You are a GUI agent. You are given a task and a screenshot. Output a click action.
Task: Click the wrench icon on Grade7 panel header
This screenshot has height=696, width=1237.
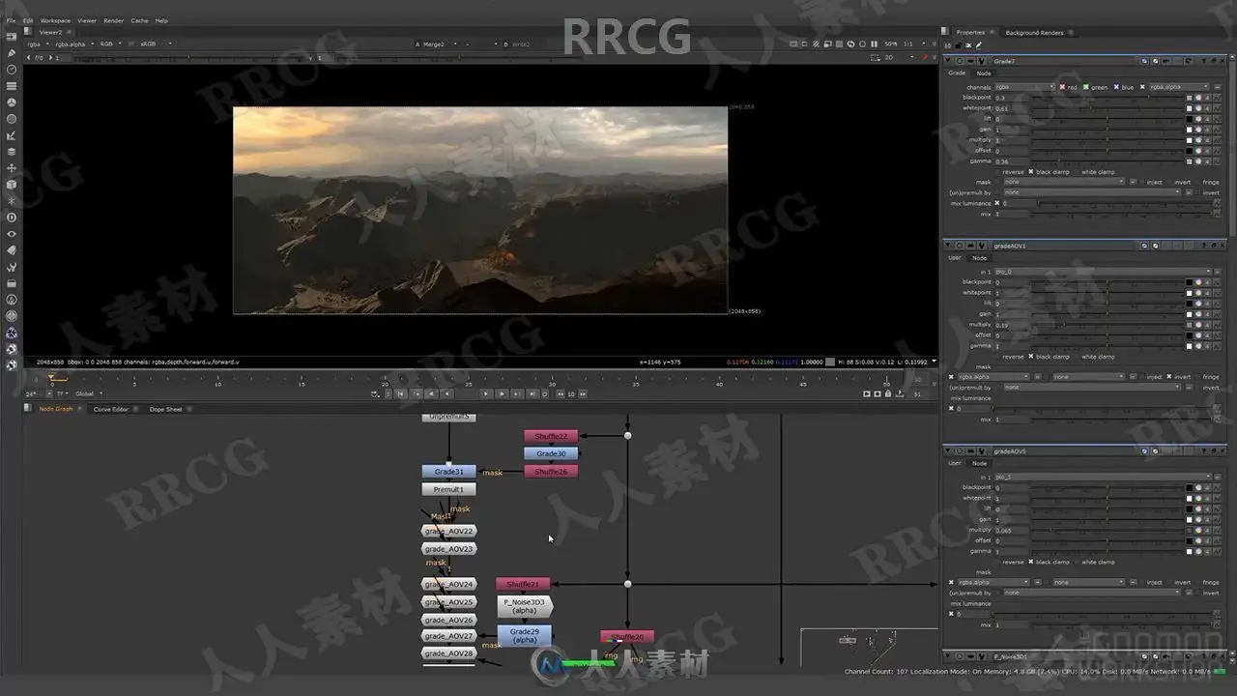[980, 61]
